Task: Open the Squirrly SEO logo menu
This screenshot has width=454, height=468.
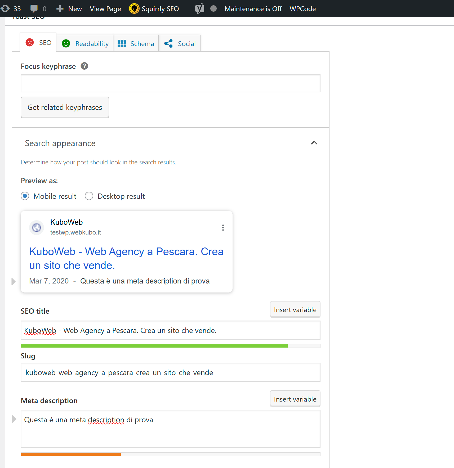Action: tap(134, 8)
